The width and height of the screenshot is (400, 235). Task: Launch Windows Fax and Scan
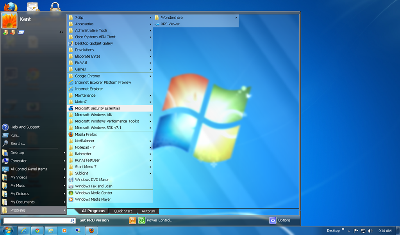(110, 186)
